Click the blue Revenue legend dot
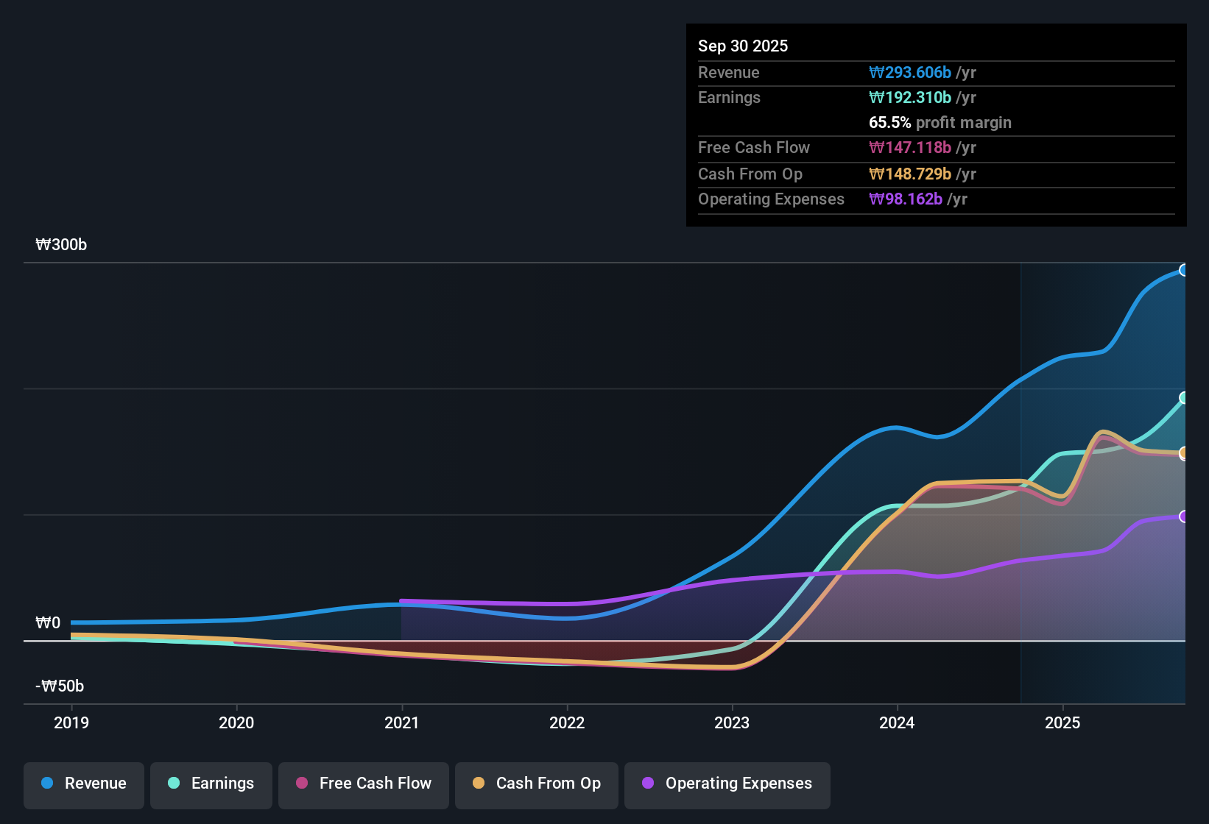This screenshot has width=1209, height=824. tap(47, 784)
